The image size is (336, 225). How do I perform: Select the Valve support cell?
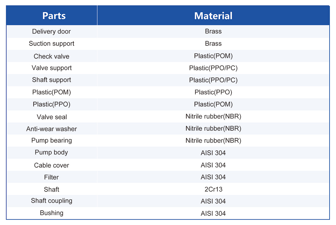click(51, 68)
